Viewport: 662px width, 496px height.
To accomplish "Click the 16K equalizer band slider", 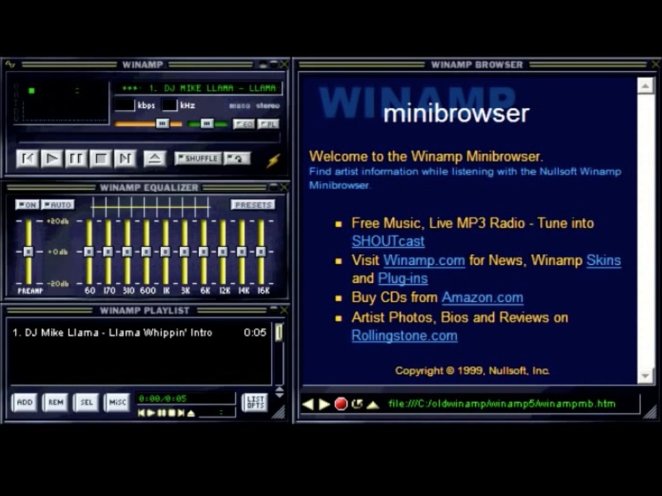I will (261, 252).
